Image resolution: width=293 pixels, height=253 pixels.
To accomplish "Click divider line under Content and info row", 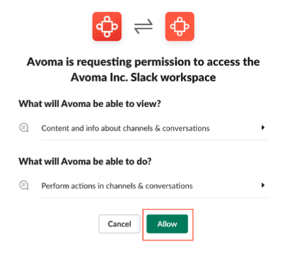I will click(x=154, y=140).
